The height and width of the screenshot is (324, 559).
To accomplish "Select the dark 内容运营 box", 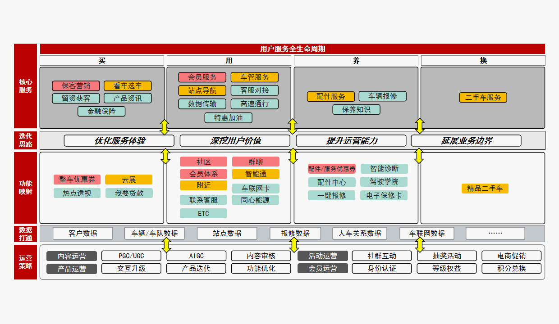I will pos(72,256).
